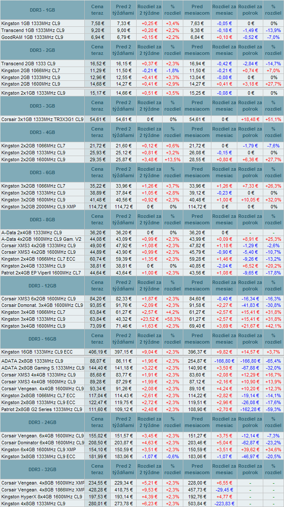Click the +39,62 € half-year difference cell

pos(250,450)
